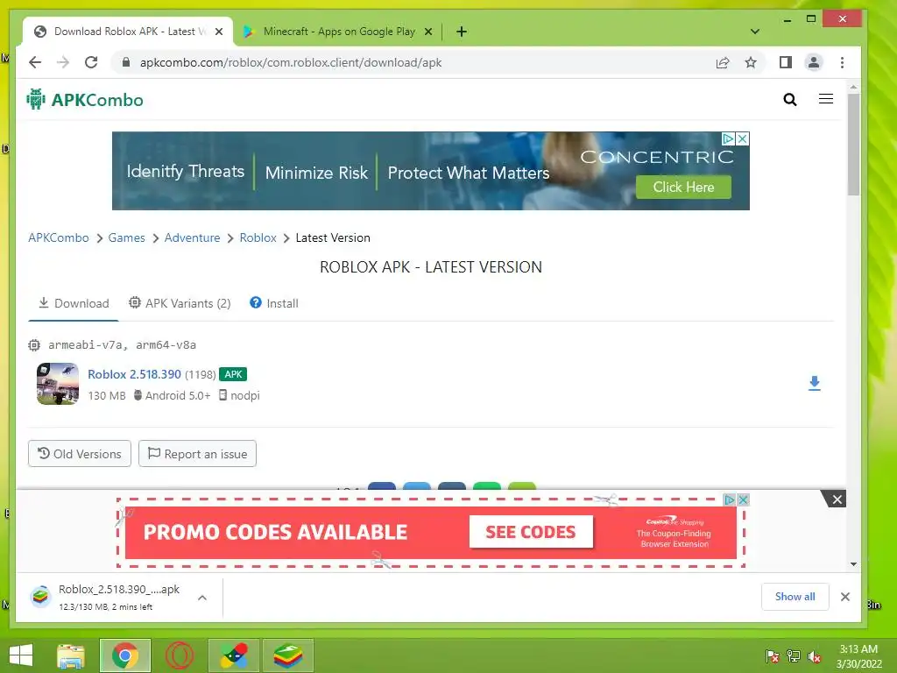
Task: Close the promo codes ad via its X
Action: click(x=743, y=499)
